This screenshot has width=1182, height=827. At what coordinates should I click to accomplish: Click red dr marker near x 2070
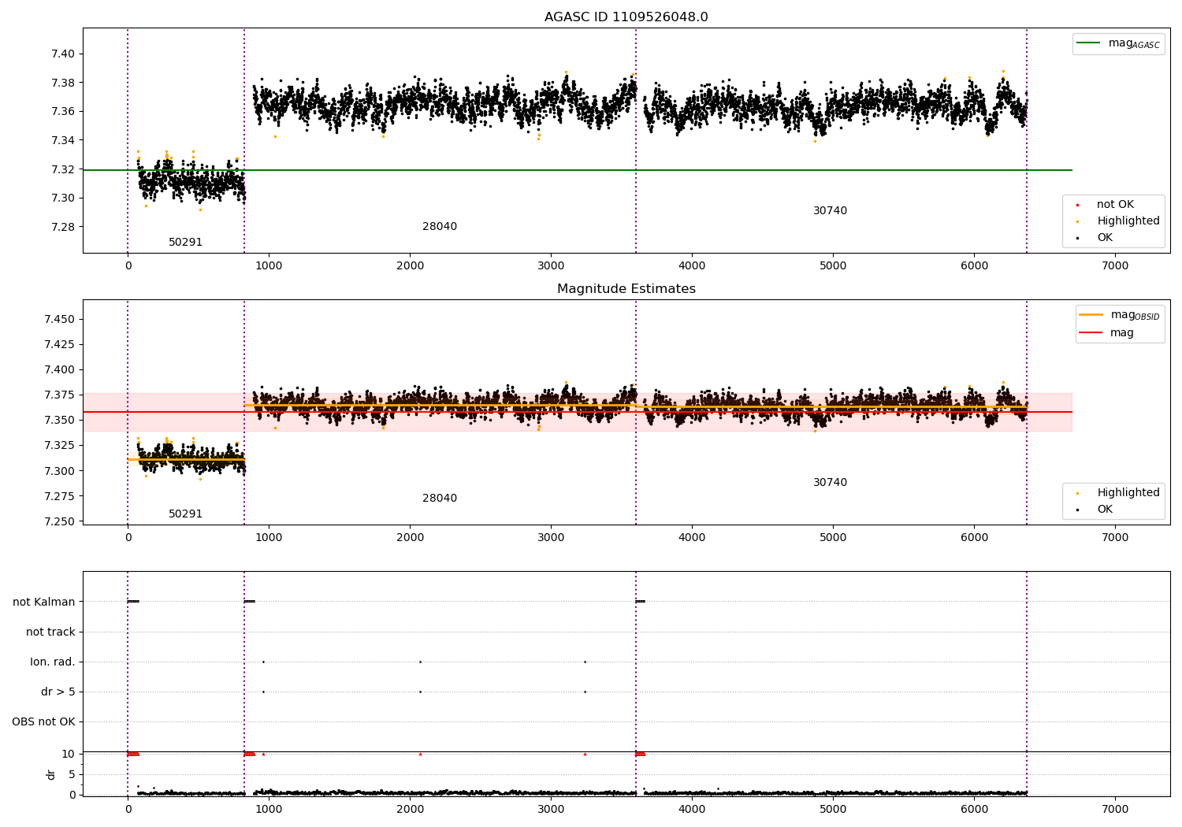point(420,754)
